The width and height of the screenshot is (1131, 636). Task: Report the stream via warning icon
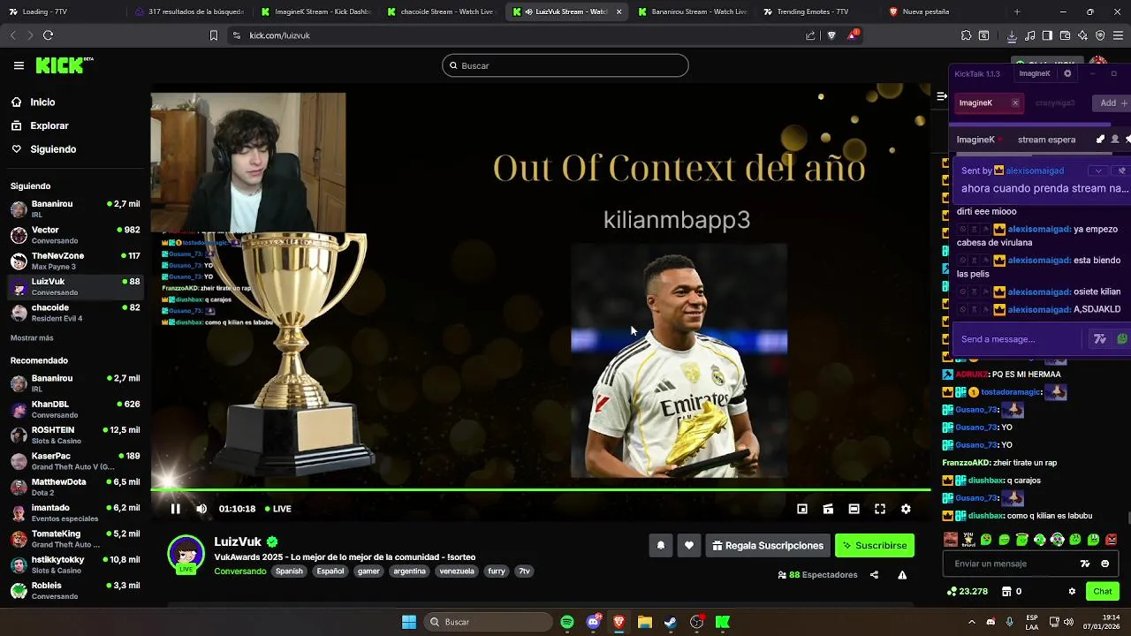click(902, 575)
